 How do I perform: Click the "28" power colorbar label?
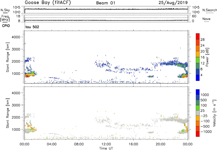pos(202,40)
